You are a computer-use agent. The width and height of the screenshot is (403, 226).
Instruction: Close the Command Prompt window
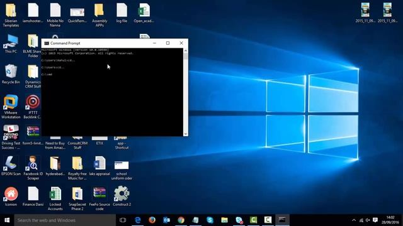click(x=181, y=43)
